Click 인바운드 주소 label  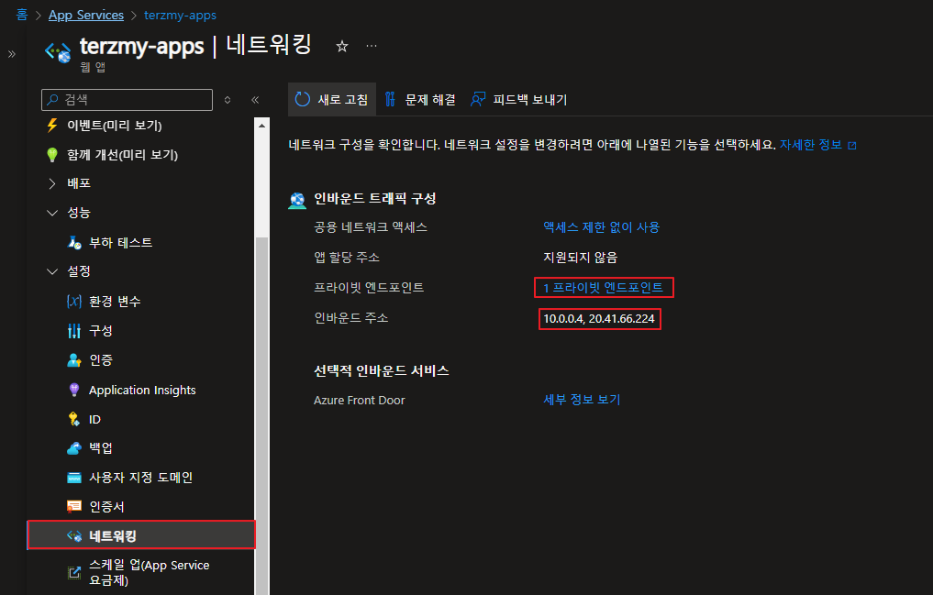pyautogui.click(x=351, y=318)
